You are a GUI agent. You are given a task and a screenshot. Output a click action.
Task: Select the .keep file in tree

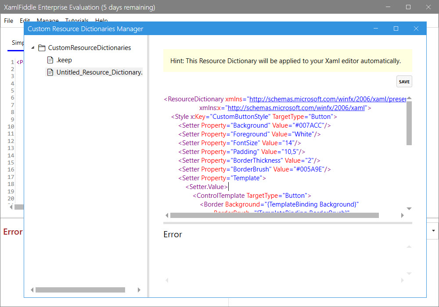pos(64,60)
